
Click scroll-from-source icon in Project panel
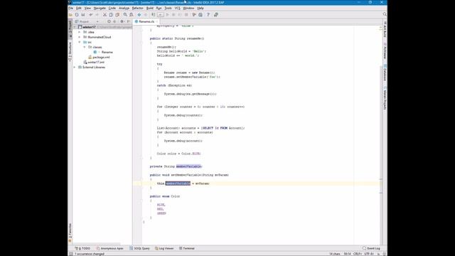click(109, 21)
